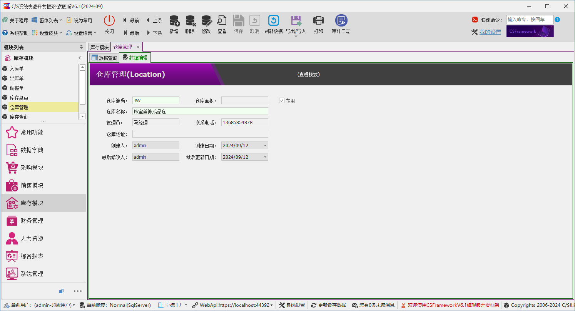Click the module list scrollbar down arrow

click(x=82, y=116)
